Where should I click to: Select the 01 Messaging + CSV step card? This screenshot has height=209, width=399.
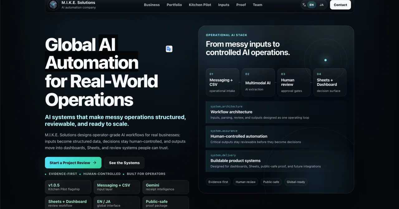click(x=222, y=82)
